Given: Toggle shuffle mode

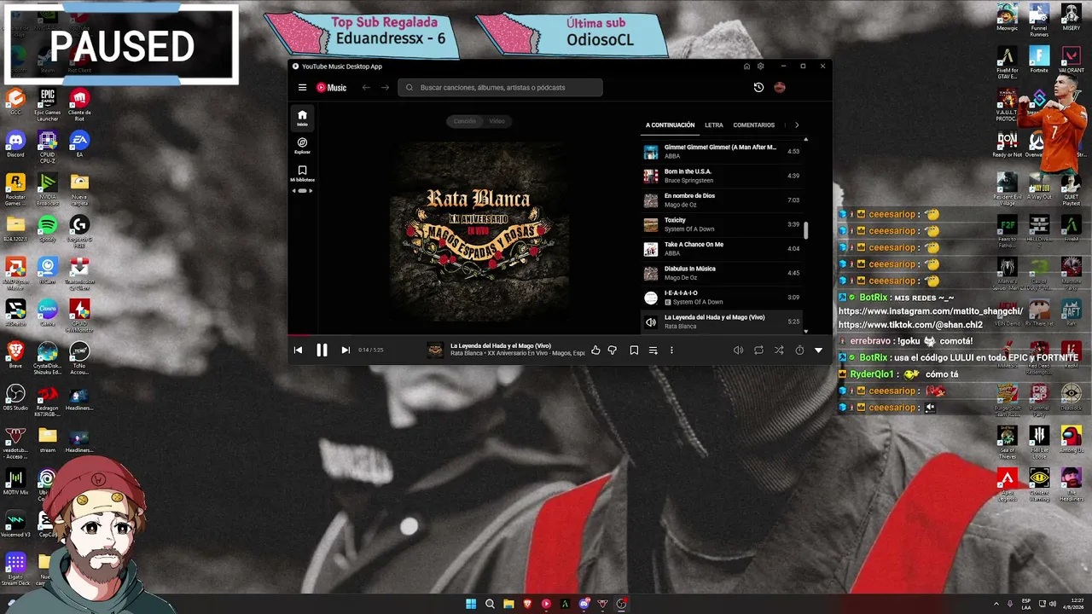Looking at the screenshot, I should [x=779, y=350].
